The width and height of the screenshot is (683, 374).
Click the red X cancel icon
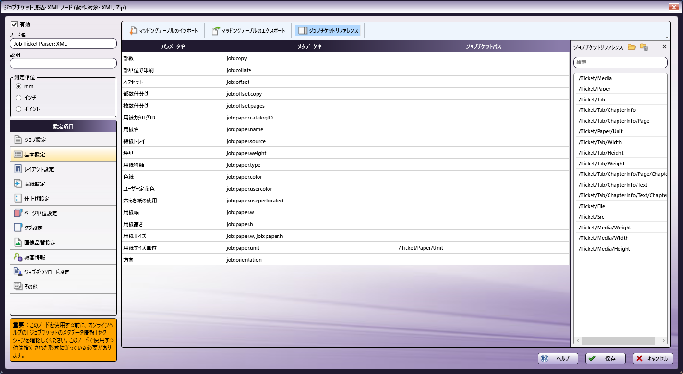tap(639, 359)
